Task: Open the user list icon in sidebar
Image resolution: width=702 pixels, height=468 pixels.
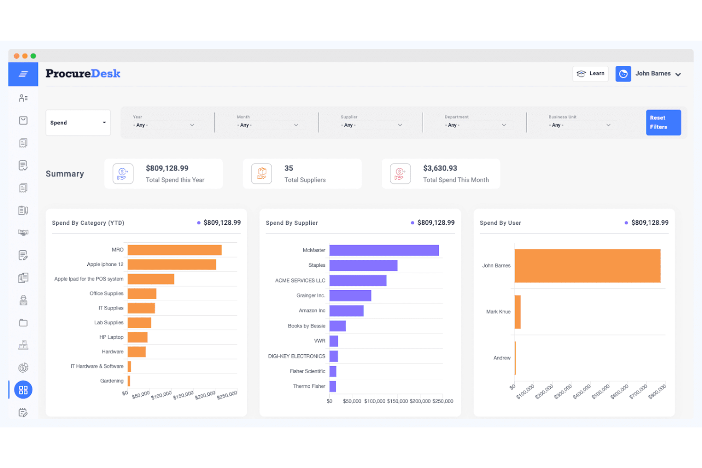Action: pyautogui.click(x=23, y=98)
